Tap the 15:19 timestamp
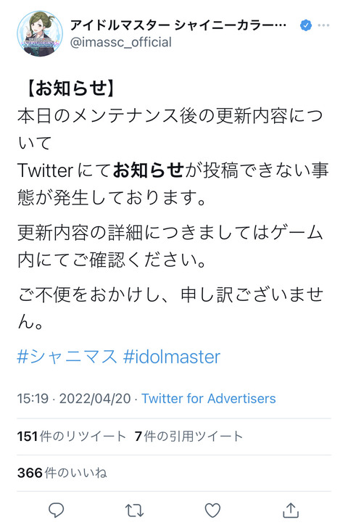348x525 pixels. point(33,398)
